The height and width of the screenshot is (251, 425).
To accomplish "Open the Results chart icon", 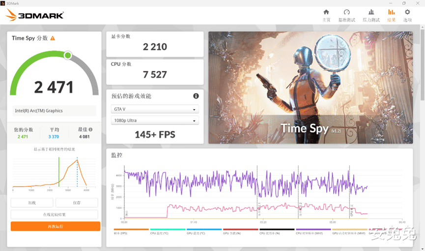I will pyautogui.click(x=391, y=12).
